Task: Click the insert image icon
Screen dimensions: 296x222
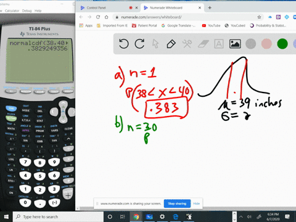Action: [235, 44]
